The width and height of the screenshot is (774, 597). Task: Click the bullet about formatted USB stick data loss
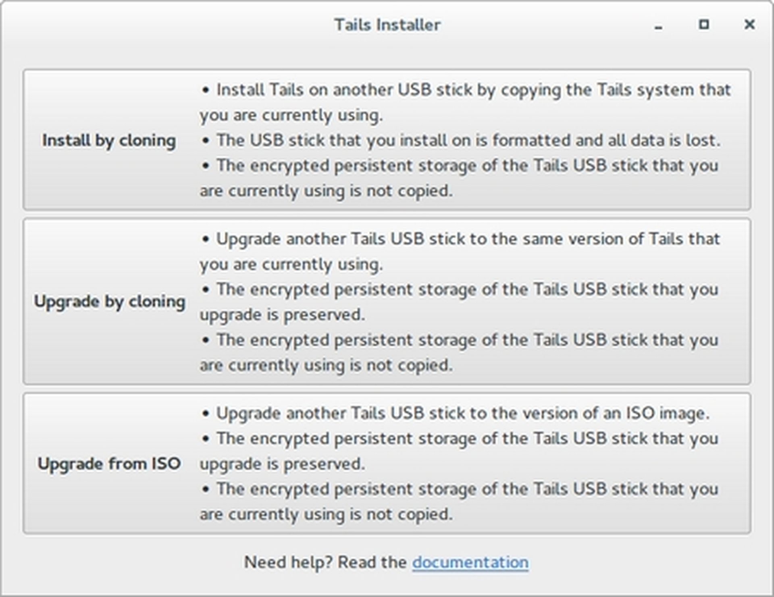pyautogui.click(x=464, y=141)
